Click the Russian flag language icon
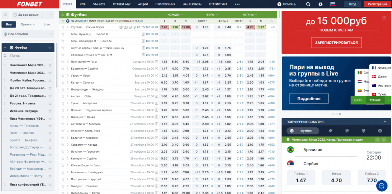392x194 pixels. pyautogui.click(x=333, y=4)
